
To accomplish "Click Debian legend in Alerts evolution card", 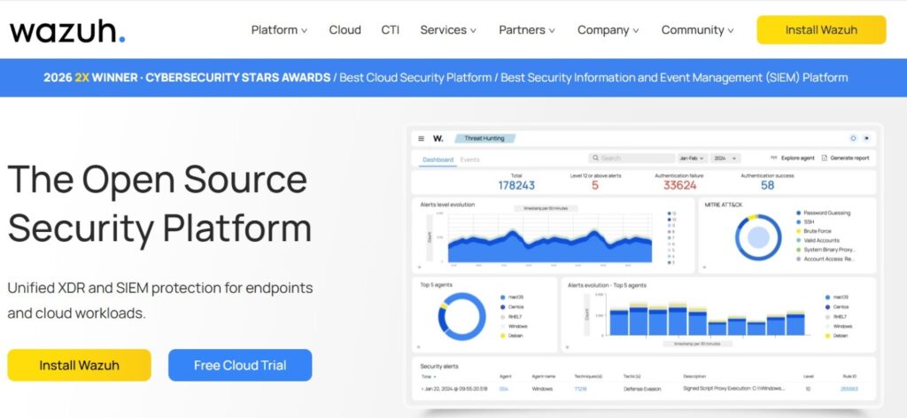I will 836,336.
